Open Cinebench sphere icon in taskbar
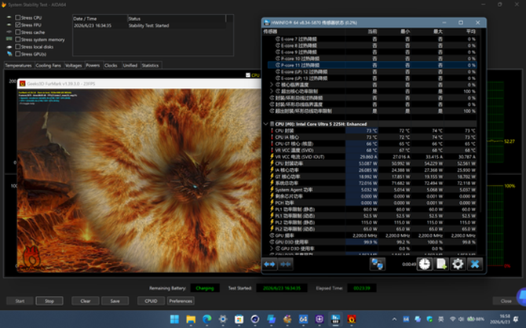Viewport: 526px width, 328px height. click(x=255, y=319)
